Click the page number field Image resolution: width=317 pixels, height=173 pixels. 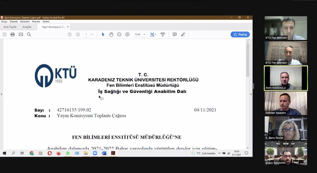point(86,34)
